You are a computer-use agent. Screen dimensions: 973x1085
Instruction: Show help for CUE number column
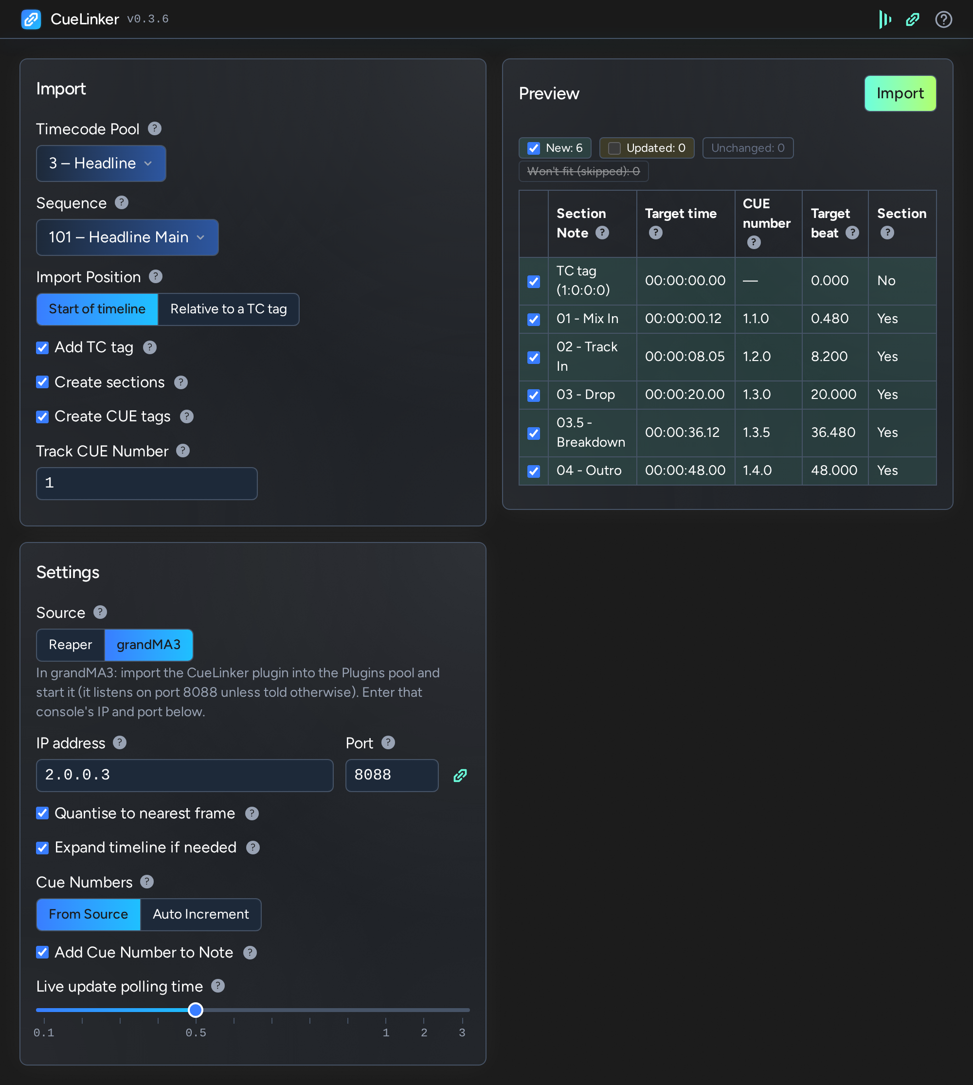tap(754, 242)
